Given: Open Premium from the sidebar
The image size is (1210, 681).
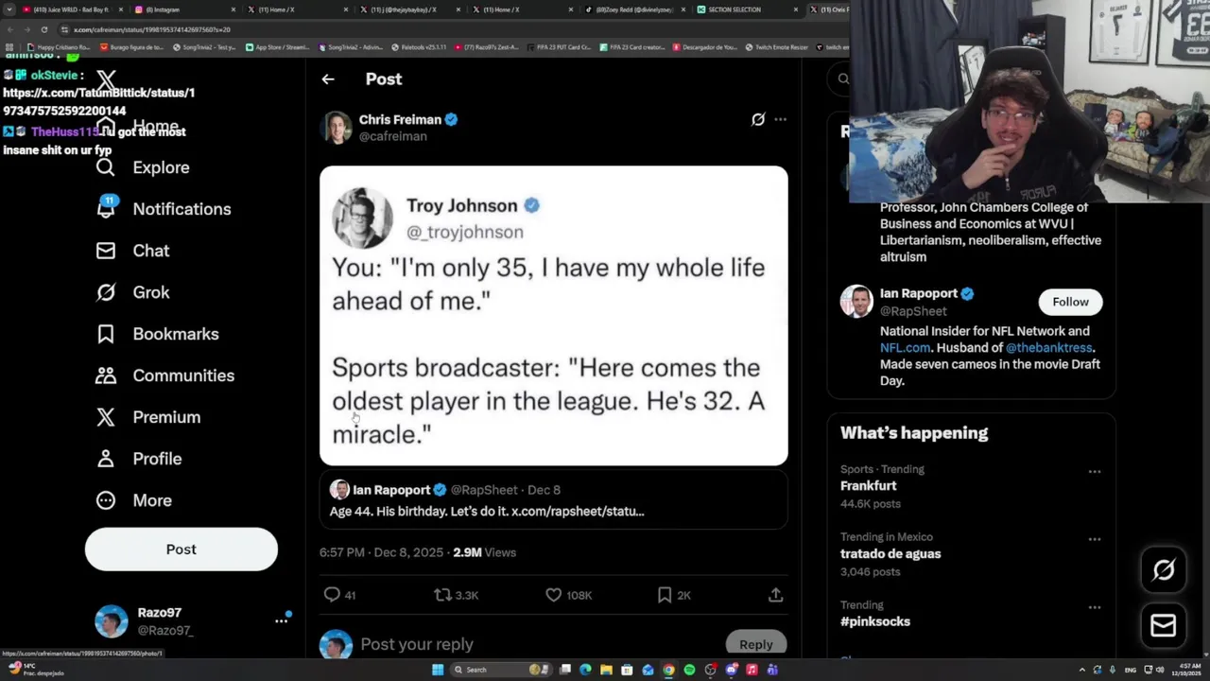Looking at the screenshot, I should pos(147,417).
